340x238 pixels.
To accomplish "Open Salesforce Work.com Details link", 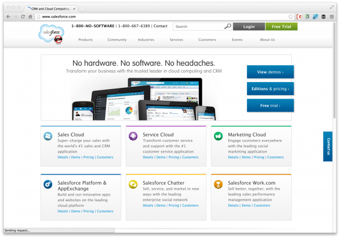I will (x=233, y=205).
